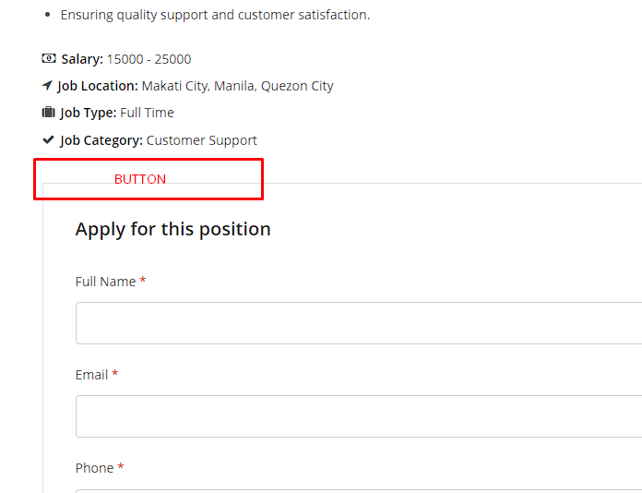Click the red asterisk beside Email
The height and width of the screenshot is (493, 642).
pos(115,373)
